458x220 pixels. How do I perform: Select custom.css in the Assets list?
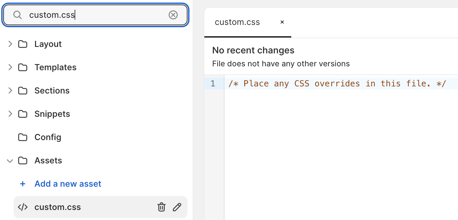58,207
